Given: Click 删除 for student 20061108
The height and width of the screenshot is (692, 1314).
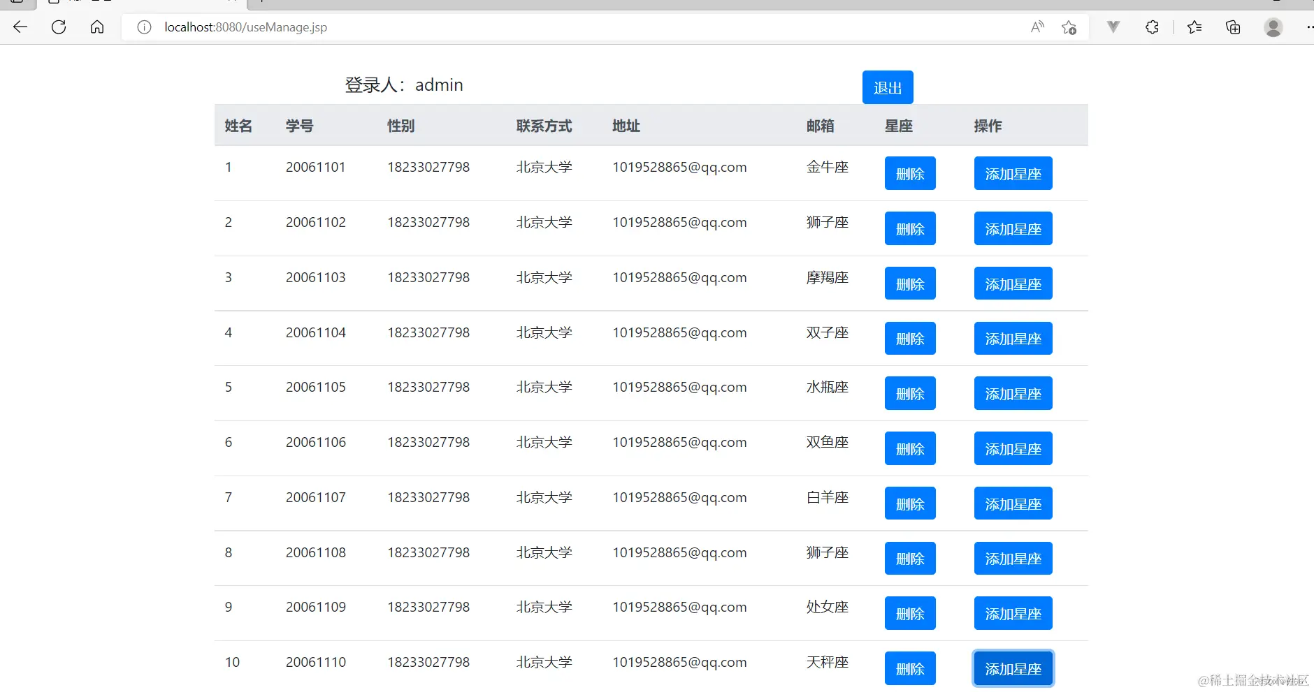Looking at the screenshot, I should [910, 558].
